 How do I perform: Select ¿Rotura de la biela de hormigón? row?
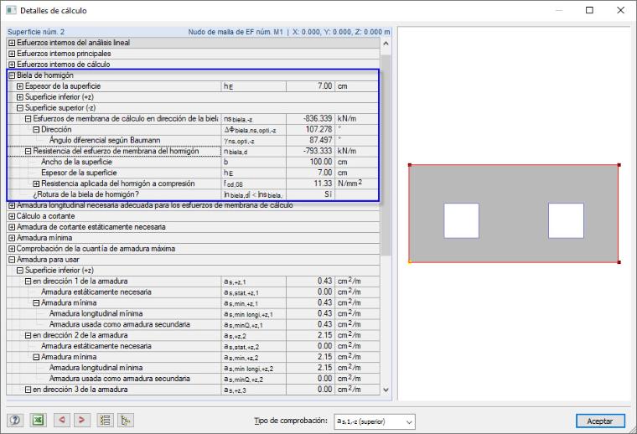click(194, 194)
